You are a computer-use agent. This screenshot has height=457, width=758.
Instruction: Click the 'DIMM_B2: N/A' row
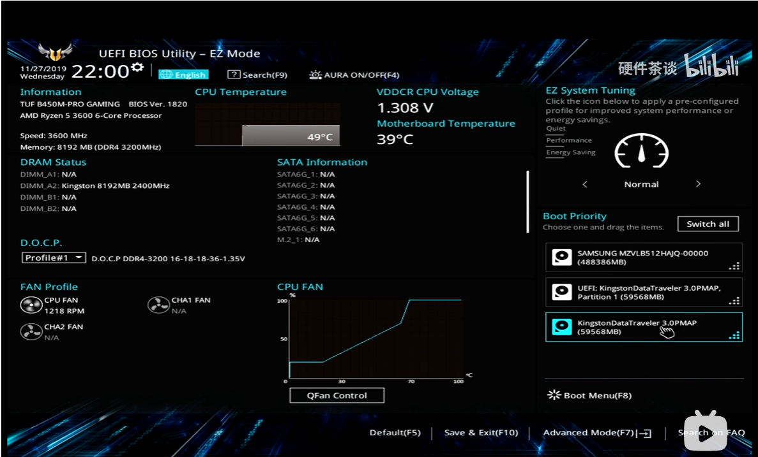pyautogui.click(x=49, y=209)
